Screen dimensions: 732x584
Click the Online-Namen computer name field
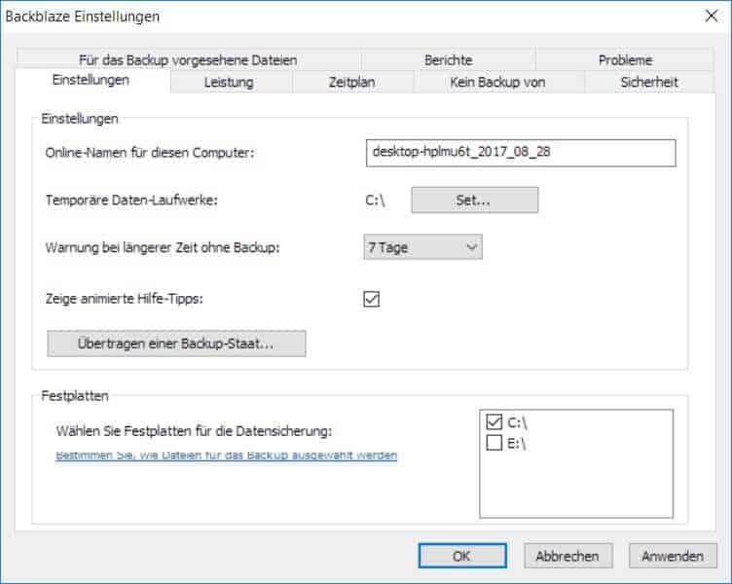tap(521, 153)
